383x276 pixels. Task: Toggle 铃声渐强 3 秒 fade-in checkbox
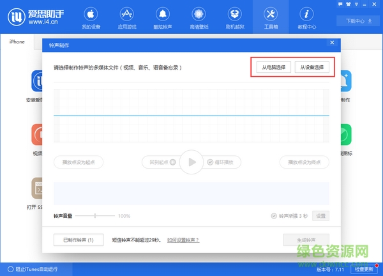point(274,216)
